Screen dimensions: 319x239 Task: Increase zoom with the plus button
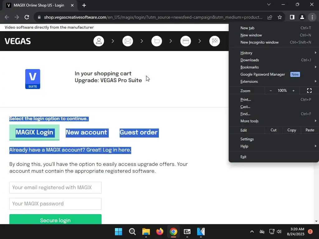coord(293,91)
